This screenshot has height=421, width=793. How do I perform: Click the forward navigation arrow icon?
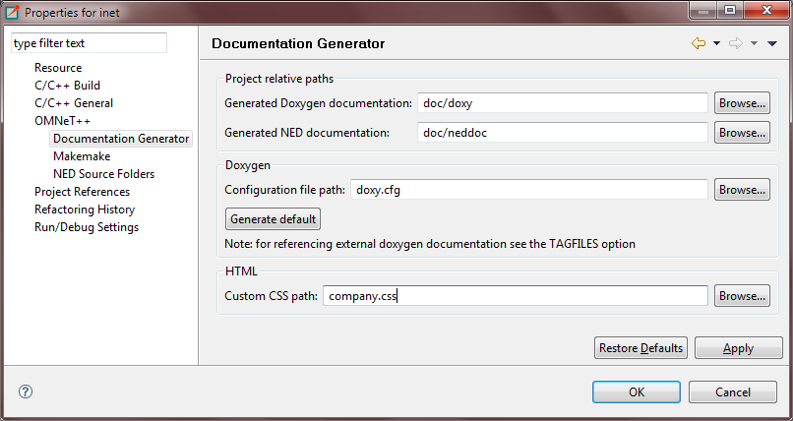pos(736,43)
